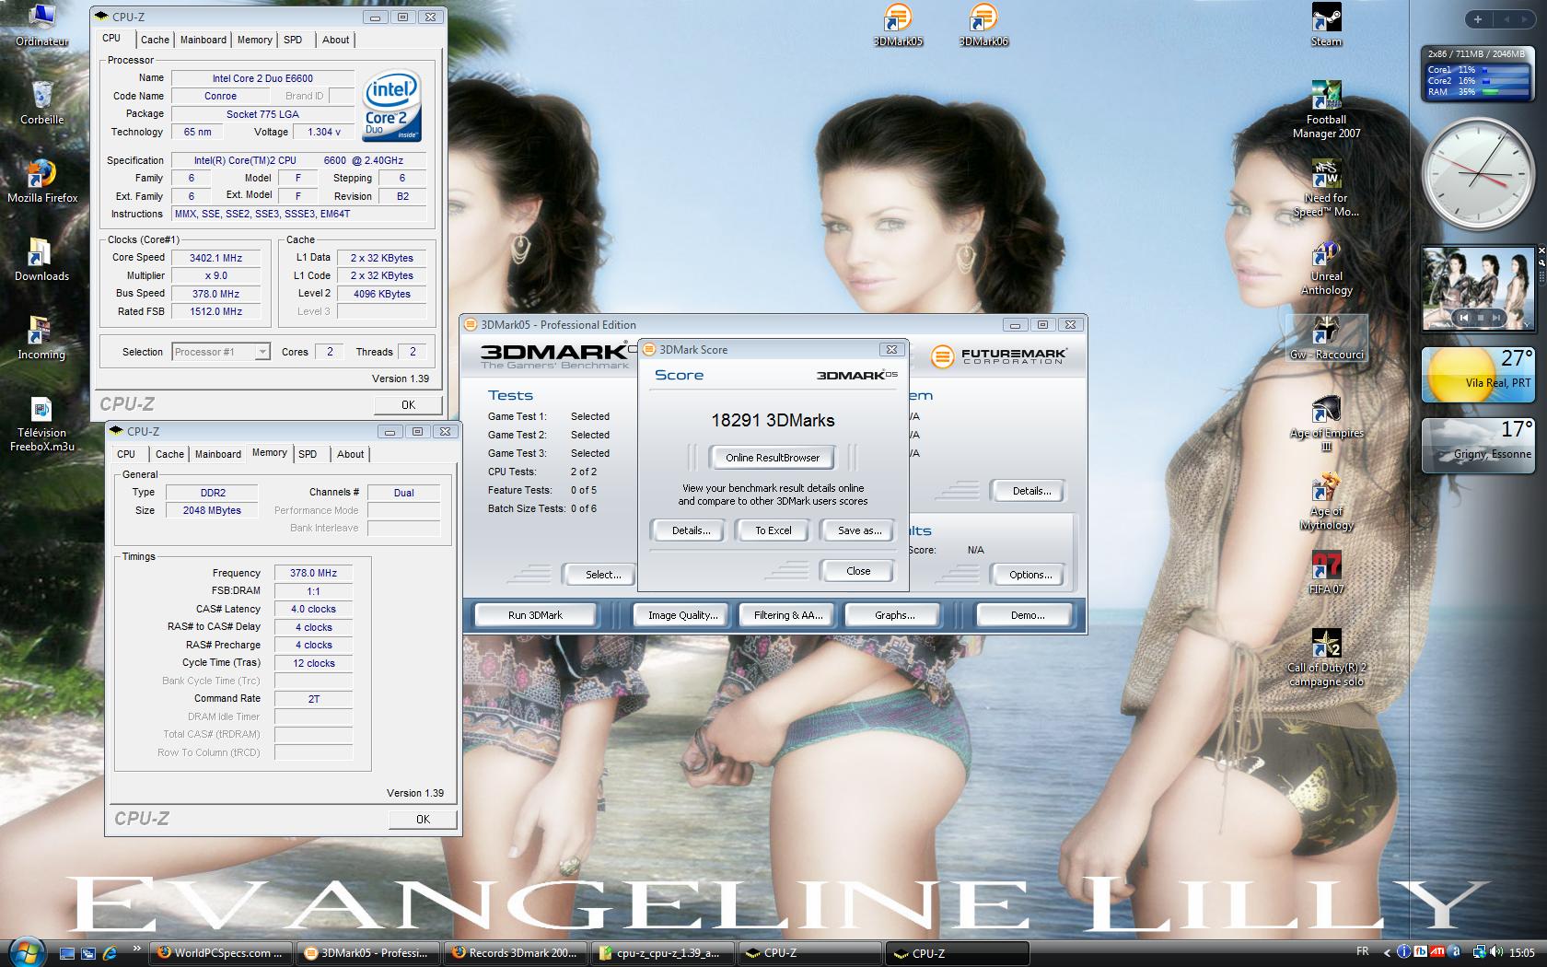This screenshot has width=1547, height=967.
Task: Open the Processor #1 selection dropdown
Action: tap(221, 352)
